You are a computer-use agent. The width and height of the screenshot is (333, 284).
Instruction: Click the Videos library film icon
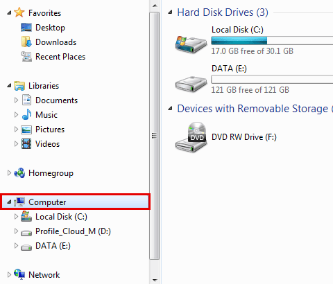26,143
